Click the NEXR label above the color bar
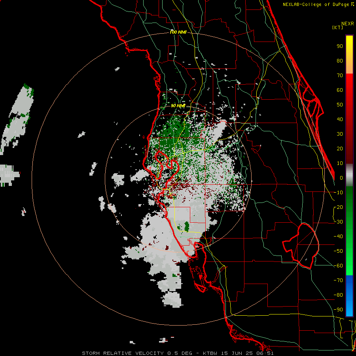The image size is (356, 356). pos(348,23)
